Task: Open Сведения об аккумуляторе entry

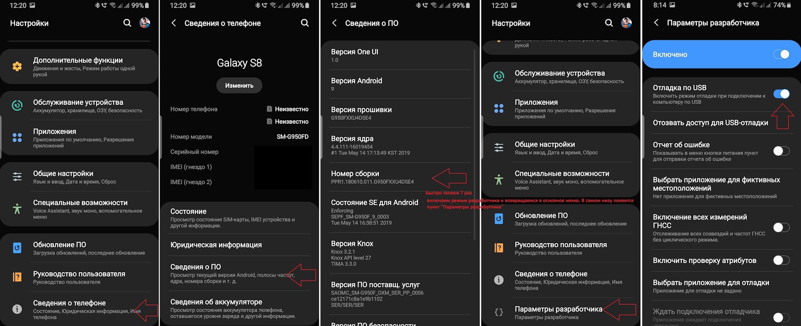Action: (239, 309)
